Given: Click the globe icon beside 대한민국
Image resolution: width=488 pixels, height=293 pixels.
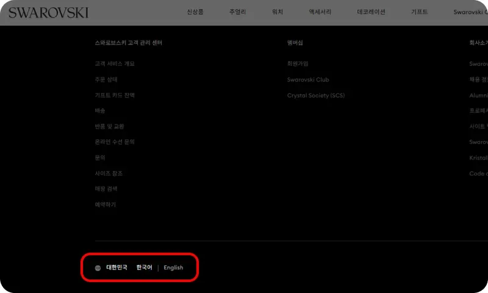Looking at the screenshot, I should tap(98, 268).
